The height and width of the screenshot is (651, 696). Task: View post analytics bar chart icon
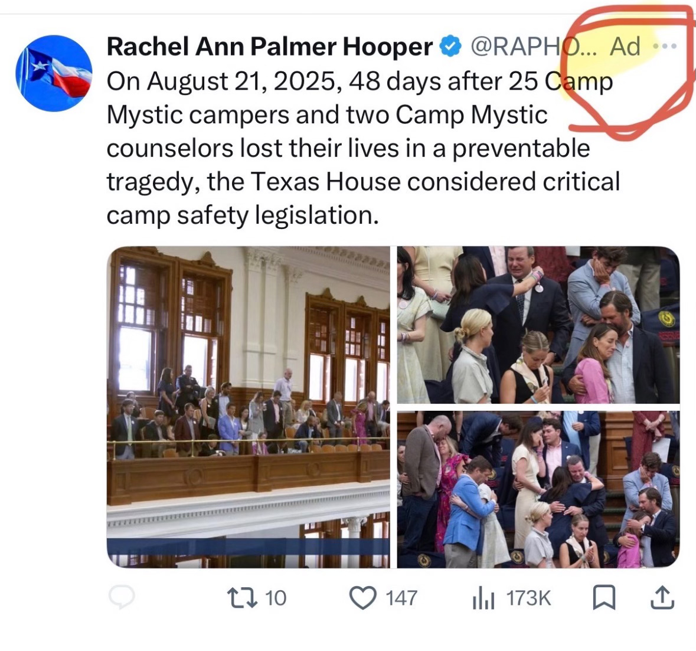pyautogui.click(x=483, y=598)
